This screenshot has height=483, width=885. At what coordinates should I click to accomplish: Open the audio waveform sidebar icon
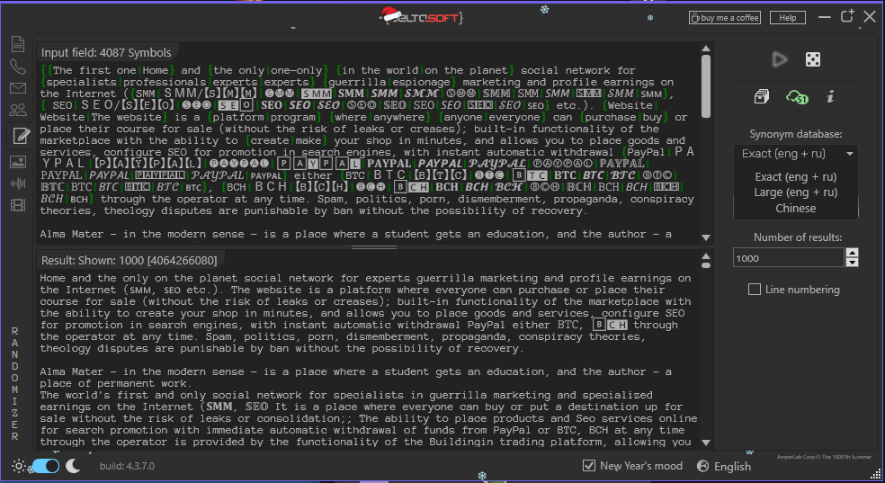tap(18, 183)
